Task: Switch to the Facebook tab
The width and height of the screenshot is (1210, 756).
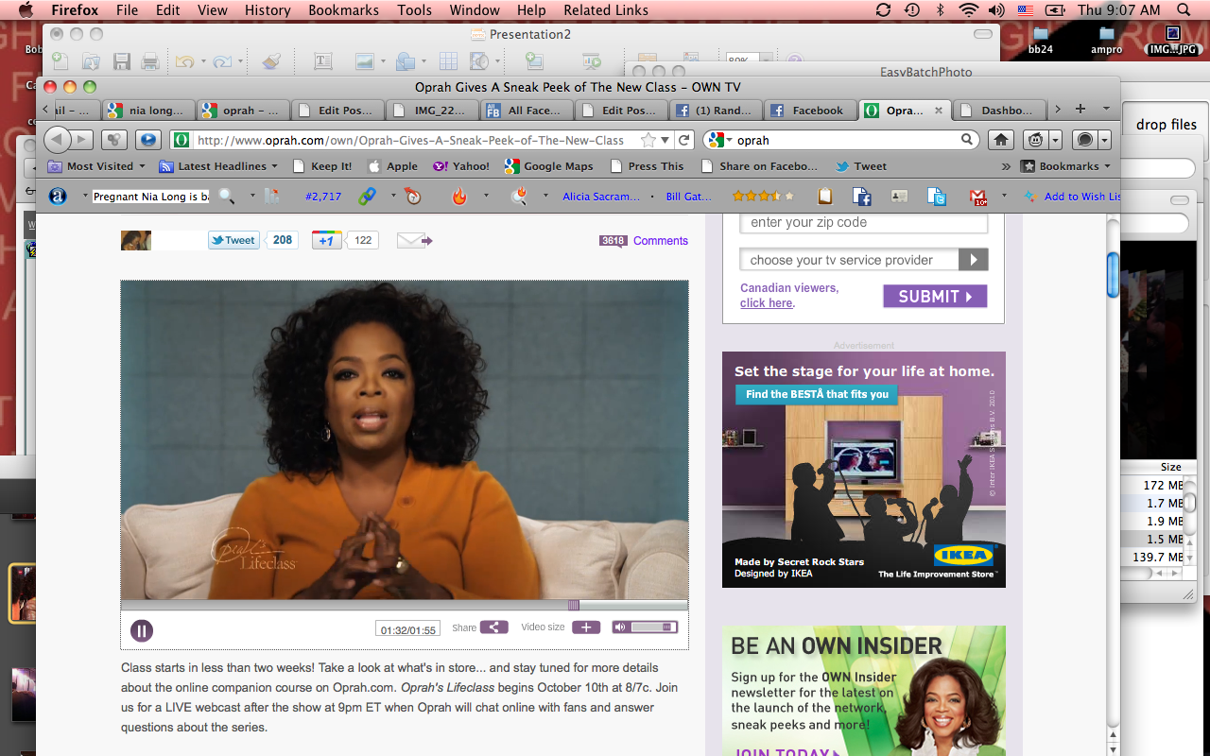Action: click(809, 111)
